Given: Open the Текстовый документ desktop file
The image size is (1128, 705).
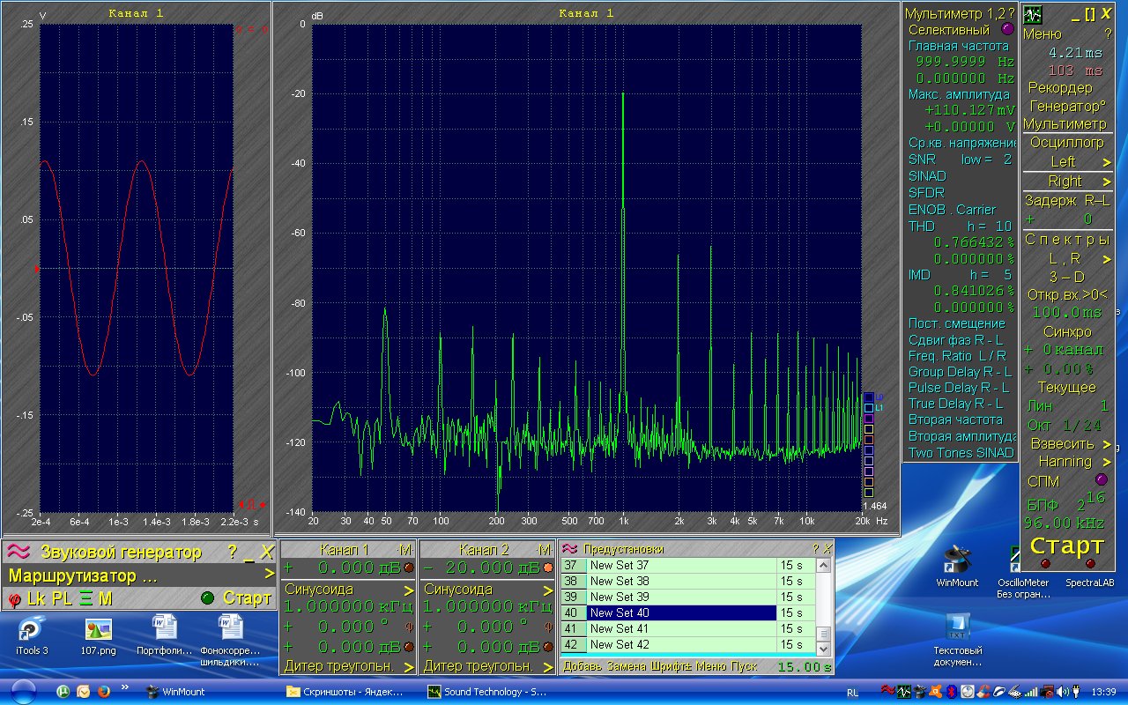Looking at the screenshot, I should [x=957, y=627].
